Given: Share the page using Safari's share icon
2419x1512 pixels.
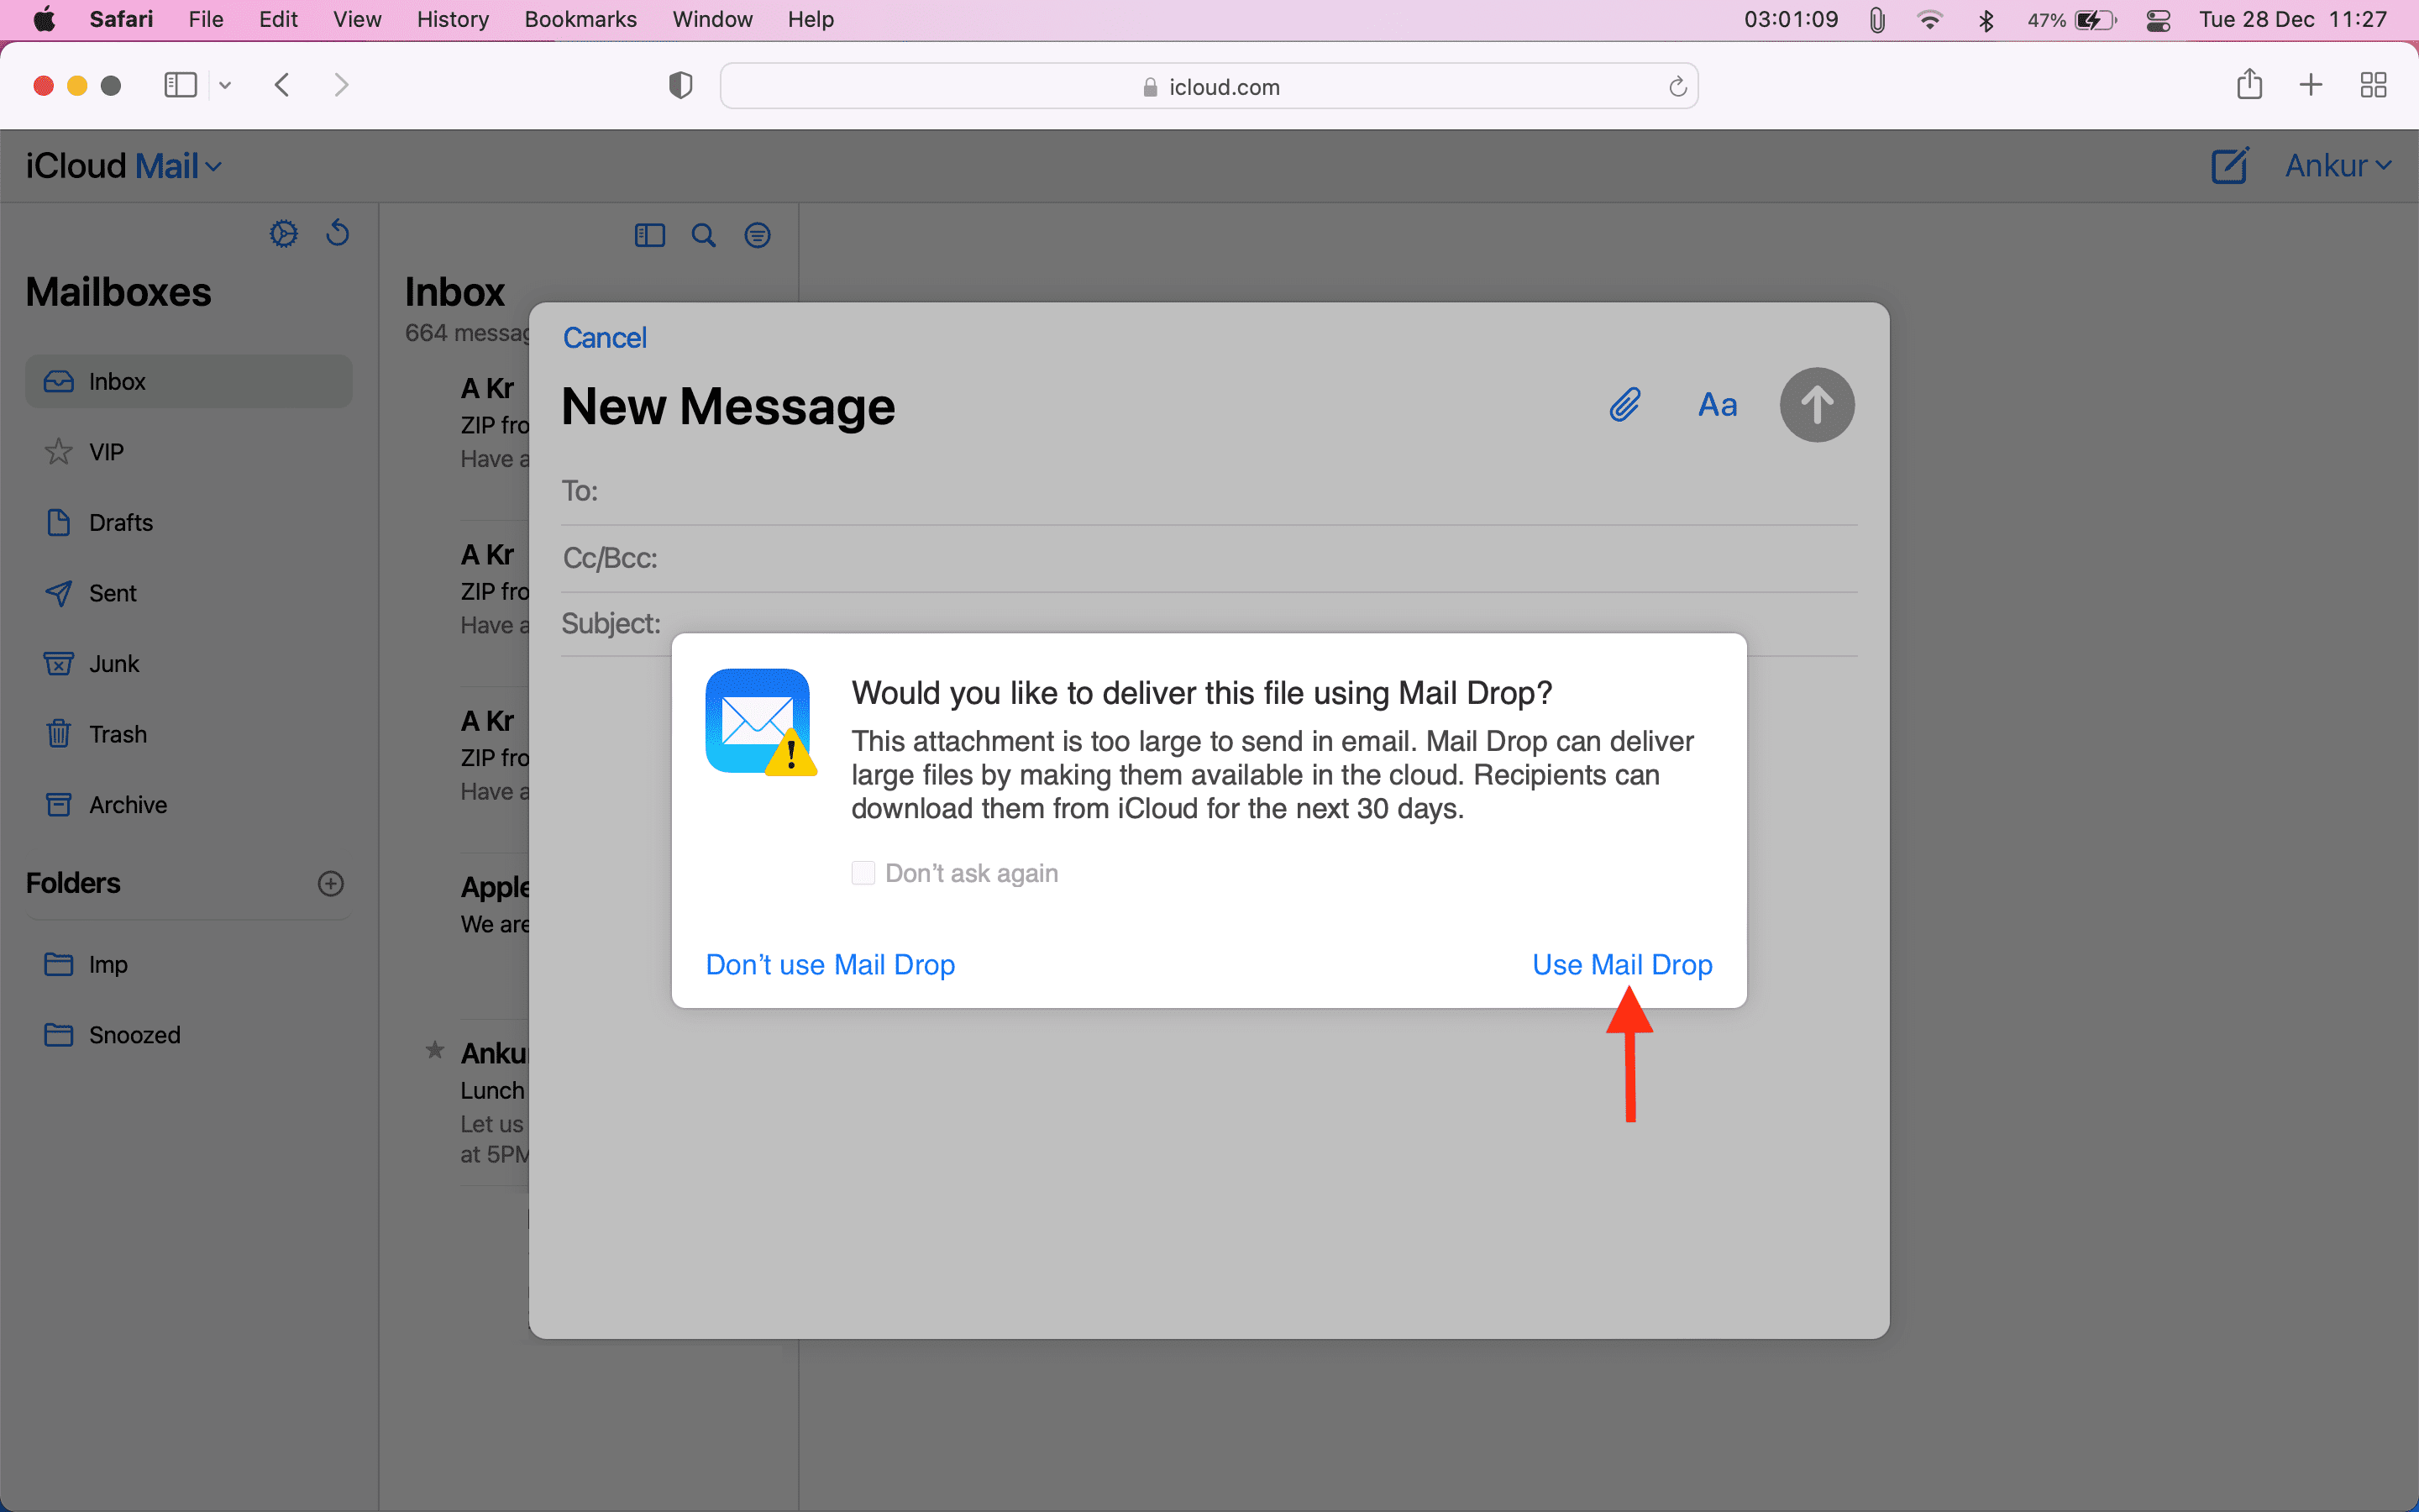Looking at the screenshot, I should point(2248,85).
